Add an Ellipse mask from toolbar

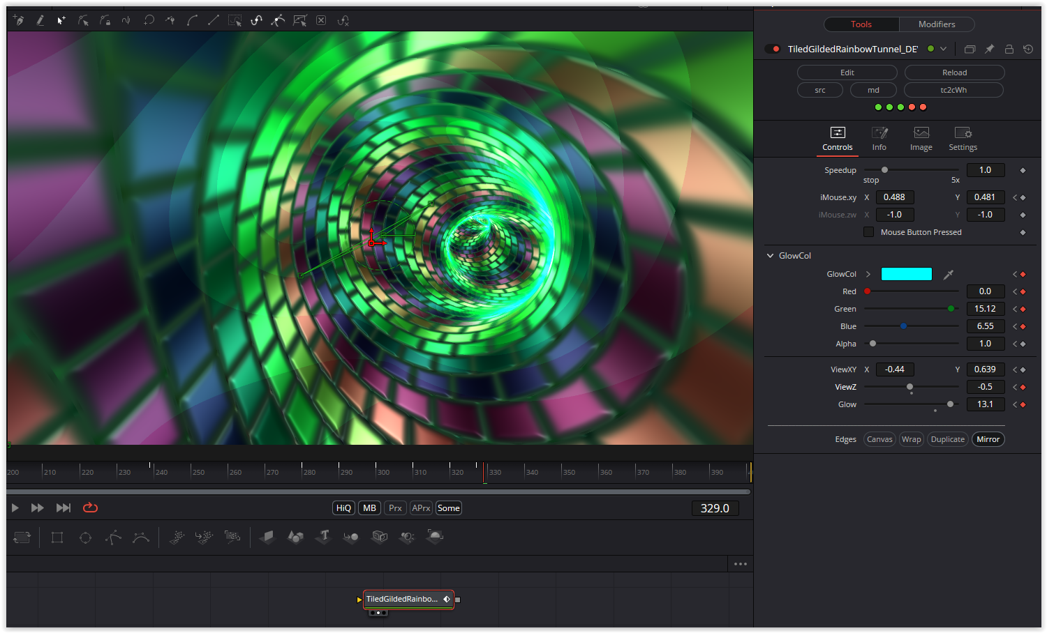click(x=85, y=537)
